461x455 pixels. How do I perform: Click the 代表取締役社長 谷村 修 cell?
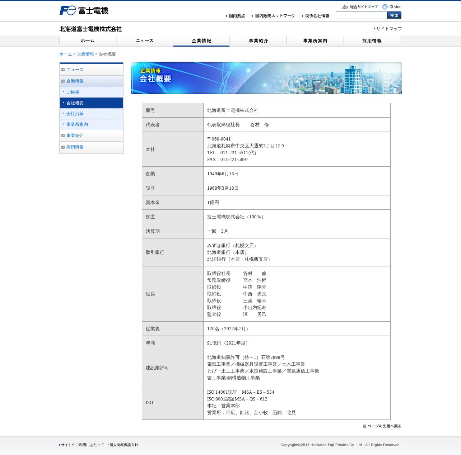tap(297, 125)
